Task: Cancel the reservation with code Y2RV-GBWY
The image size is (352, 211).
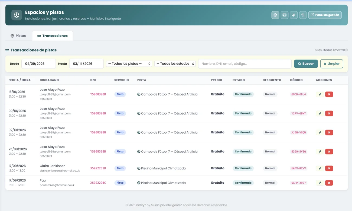Action: [329, 113]
